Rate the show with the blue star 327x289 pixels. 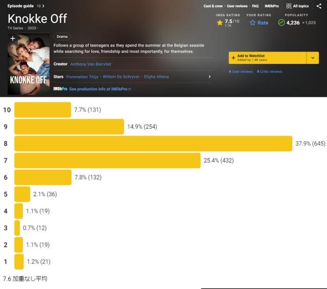tap(252, 23)
